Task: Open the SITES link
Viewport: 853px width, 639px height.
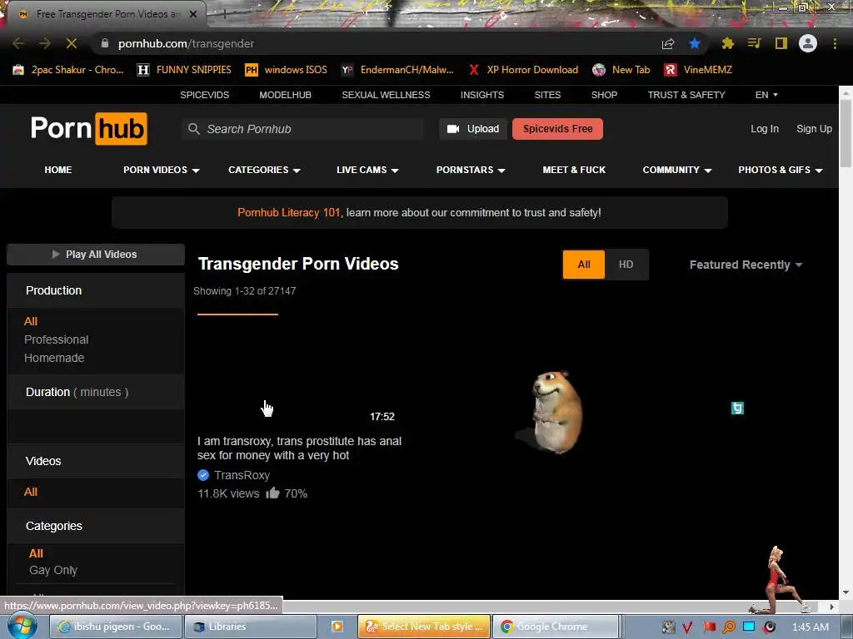Action: [547, 95]
